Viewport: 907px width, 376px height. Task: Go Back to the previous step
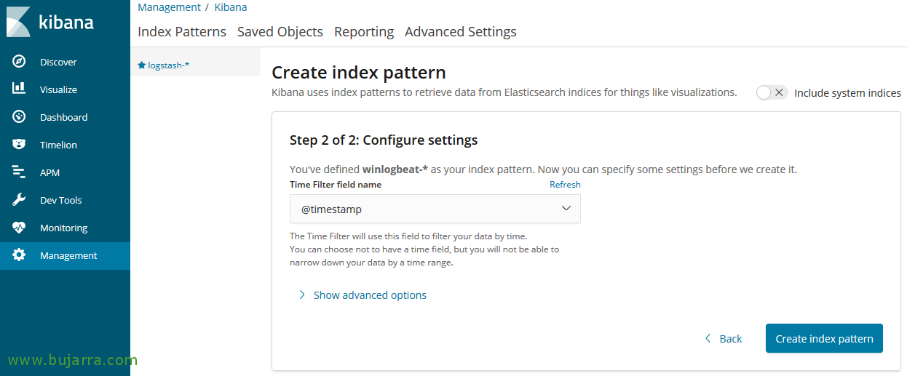(x=724, y=339)
